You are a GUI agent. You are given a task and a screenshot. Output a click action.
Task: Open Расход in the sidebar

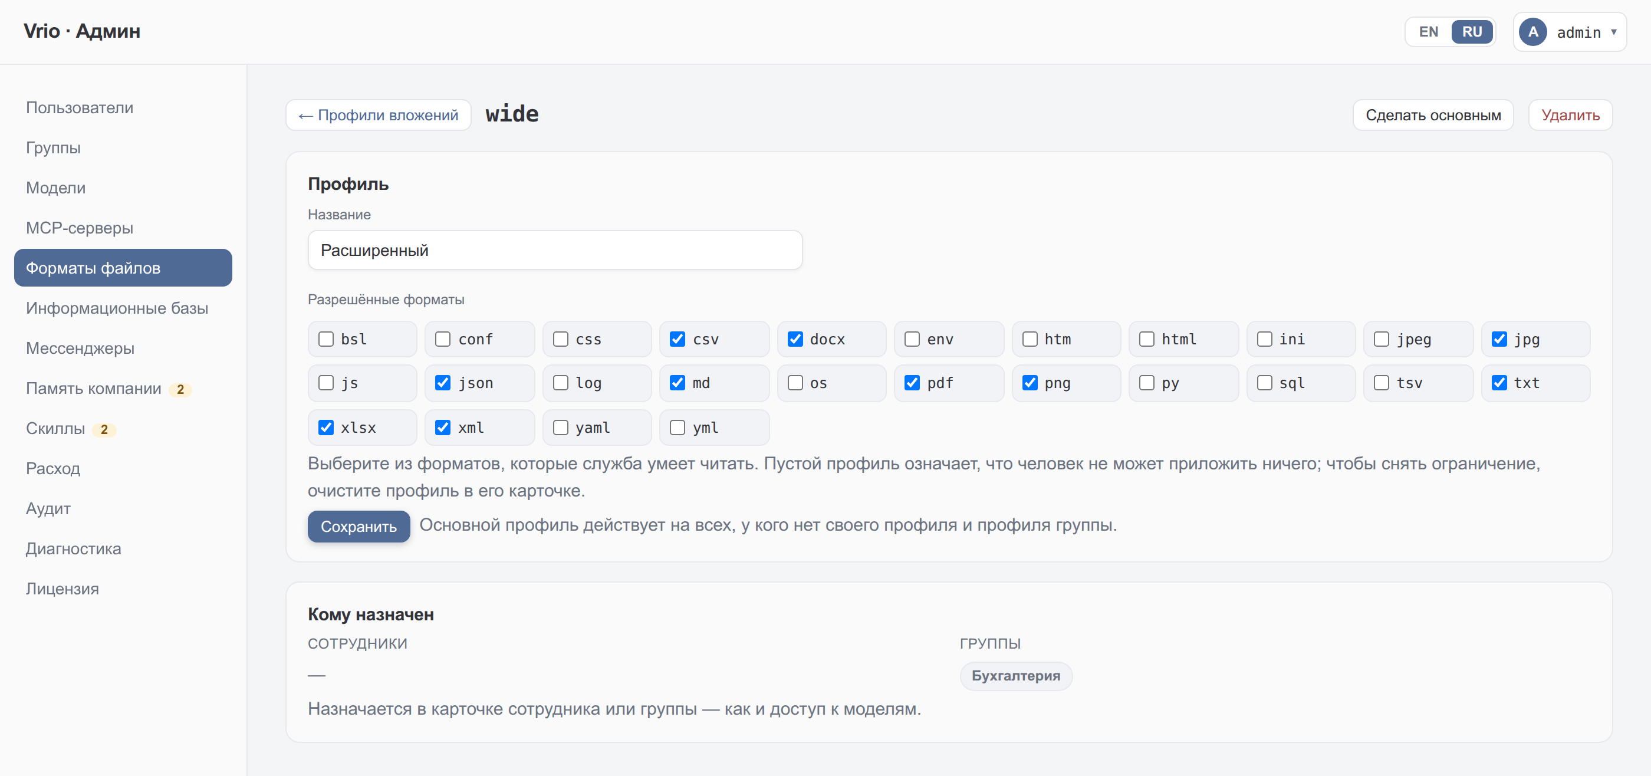coord(123,468)
